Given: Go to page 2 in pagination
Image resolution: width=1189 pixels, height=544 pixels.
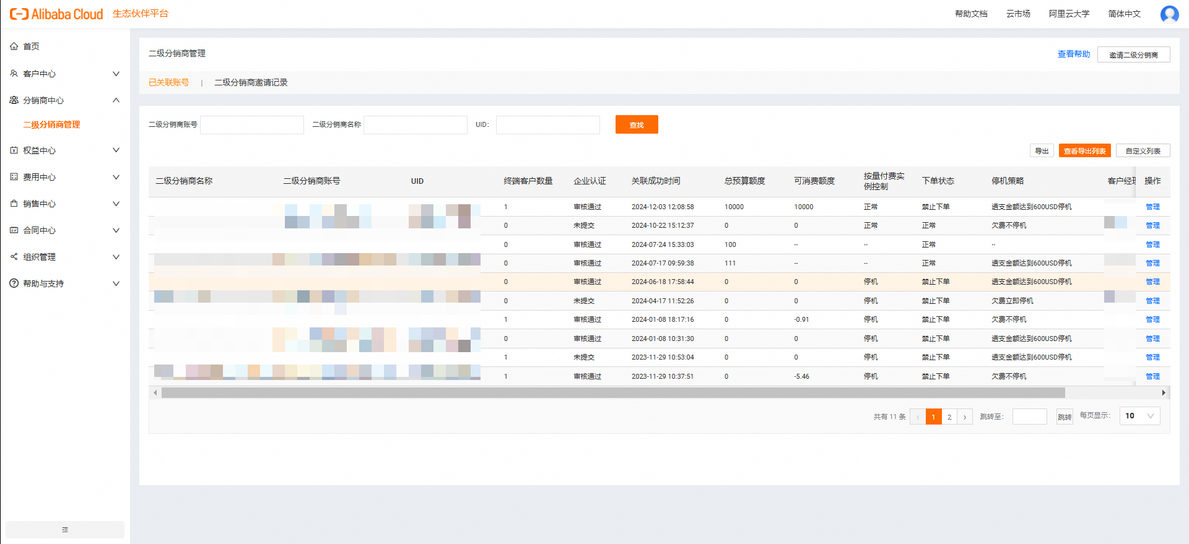Looking at the screenshot, I should tap(949, 417).
